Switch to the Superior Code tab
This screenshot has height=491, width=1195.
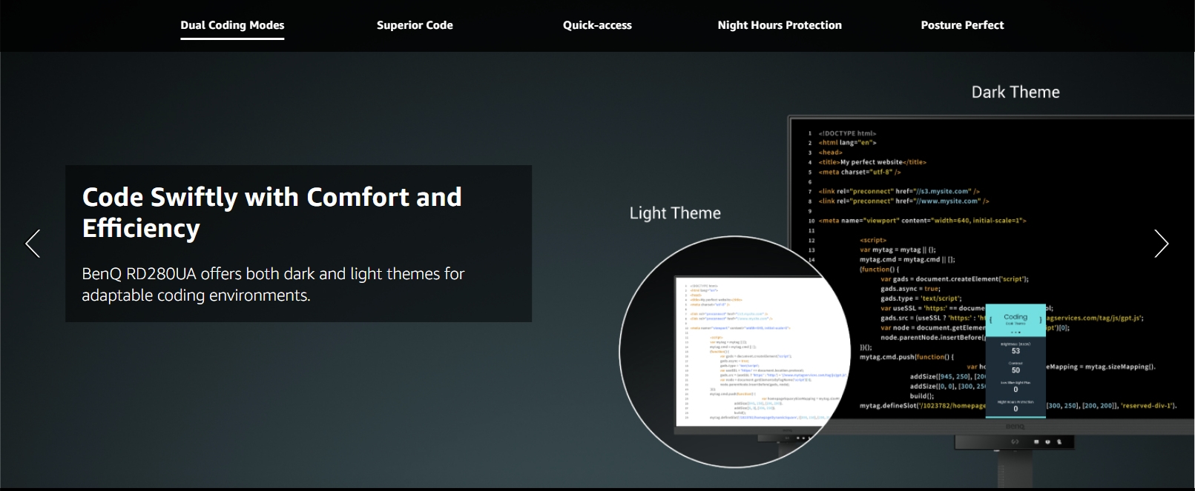[x=415, y=25]
